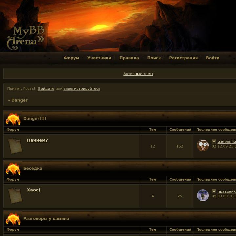Open the owl avatar in Начнем? row
This screenshot has width=236, height=236.
pyautogui.click(x=203, y=146)
